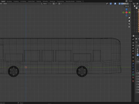The width and height of the screenshot is (139, 104).
Task: Click the blue Z axis gizmo at top
Action: coord(127,9)
